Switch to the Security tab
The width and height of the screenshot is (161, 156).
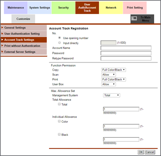64,8
